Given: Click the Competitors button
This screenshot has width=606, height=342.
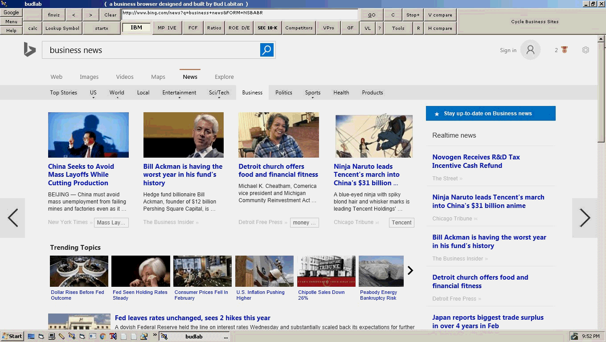Looking at the screenshot, I should click(299, 28).
